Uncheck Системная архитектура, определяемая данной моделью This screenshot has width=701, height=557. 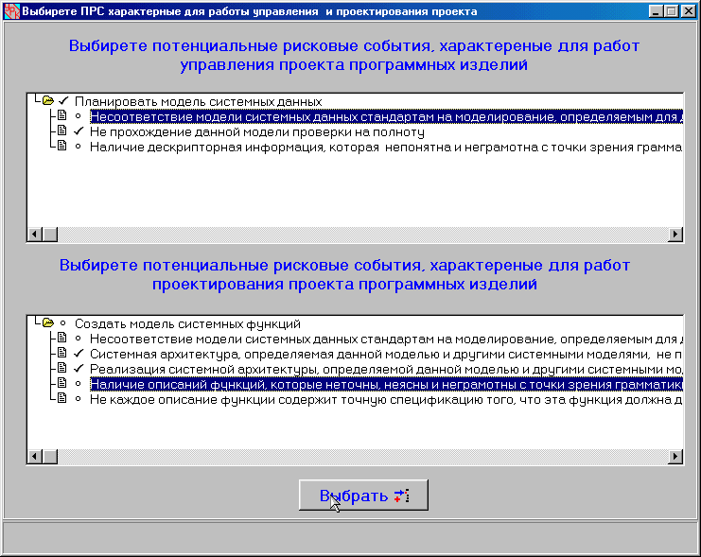point(79,353)
